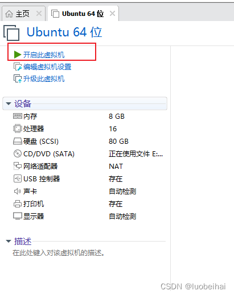The image size is (234, 295).
Task: Select the 显示器 row label
Action: point(34,216)
